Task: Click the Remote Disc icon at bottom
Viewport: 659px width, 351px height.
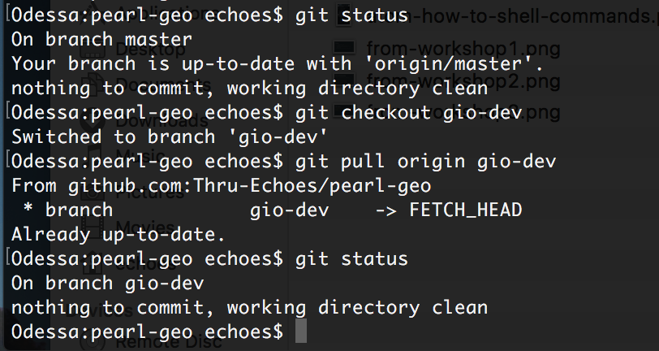Action: 93,342
